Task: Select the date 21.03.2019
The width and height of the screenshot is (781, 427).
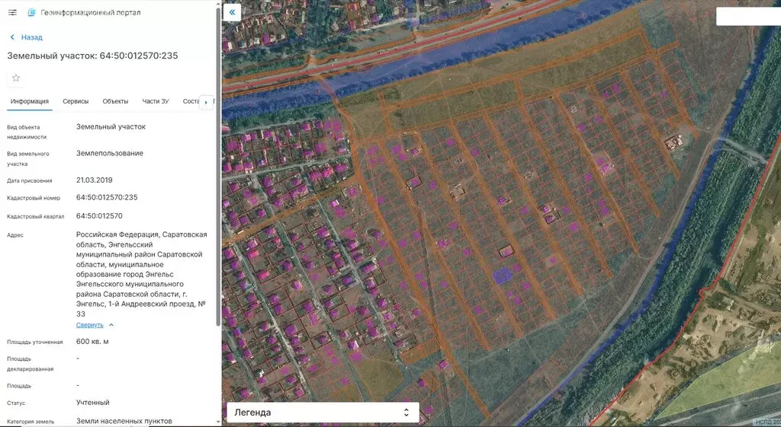Action: (x=94, y=180)
